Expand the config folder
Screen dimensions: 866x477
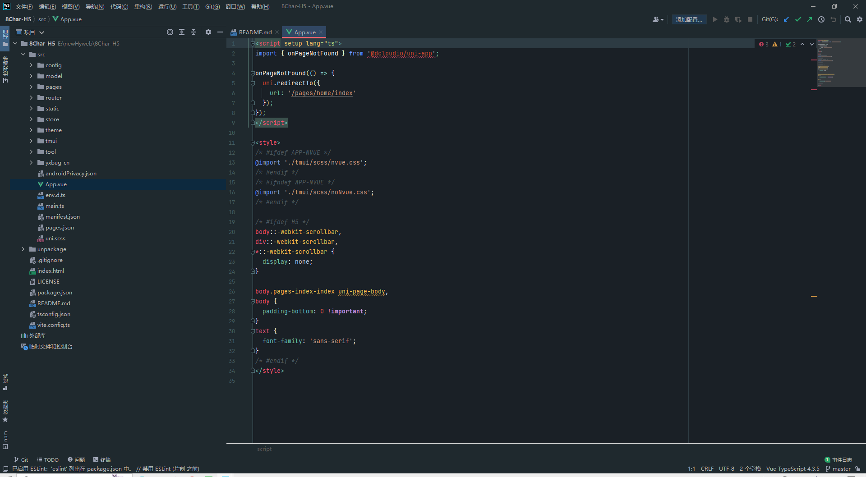[x=31, y=65]
